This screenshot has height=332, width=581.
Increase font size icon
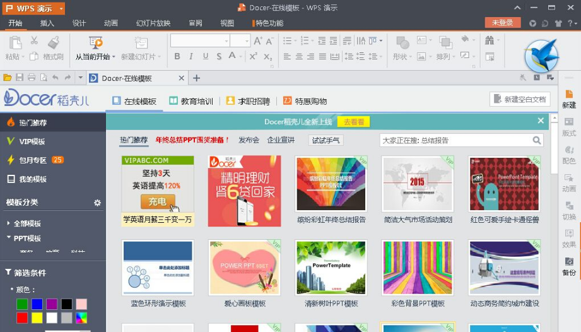coord(258,41)
